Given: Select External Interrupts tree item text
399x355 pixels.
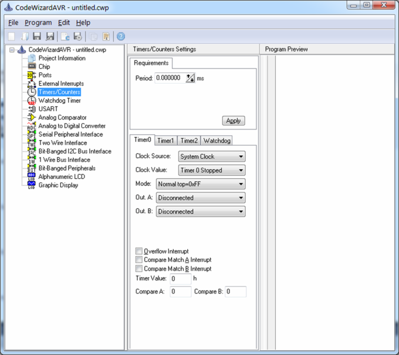Looking at the screenshot, I should (61, 84).
